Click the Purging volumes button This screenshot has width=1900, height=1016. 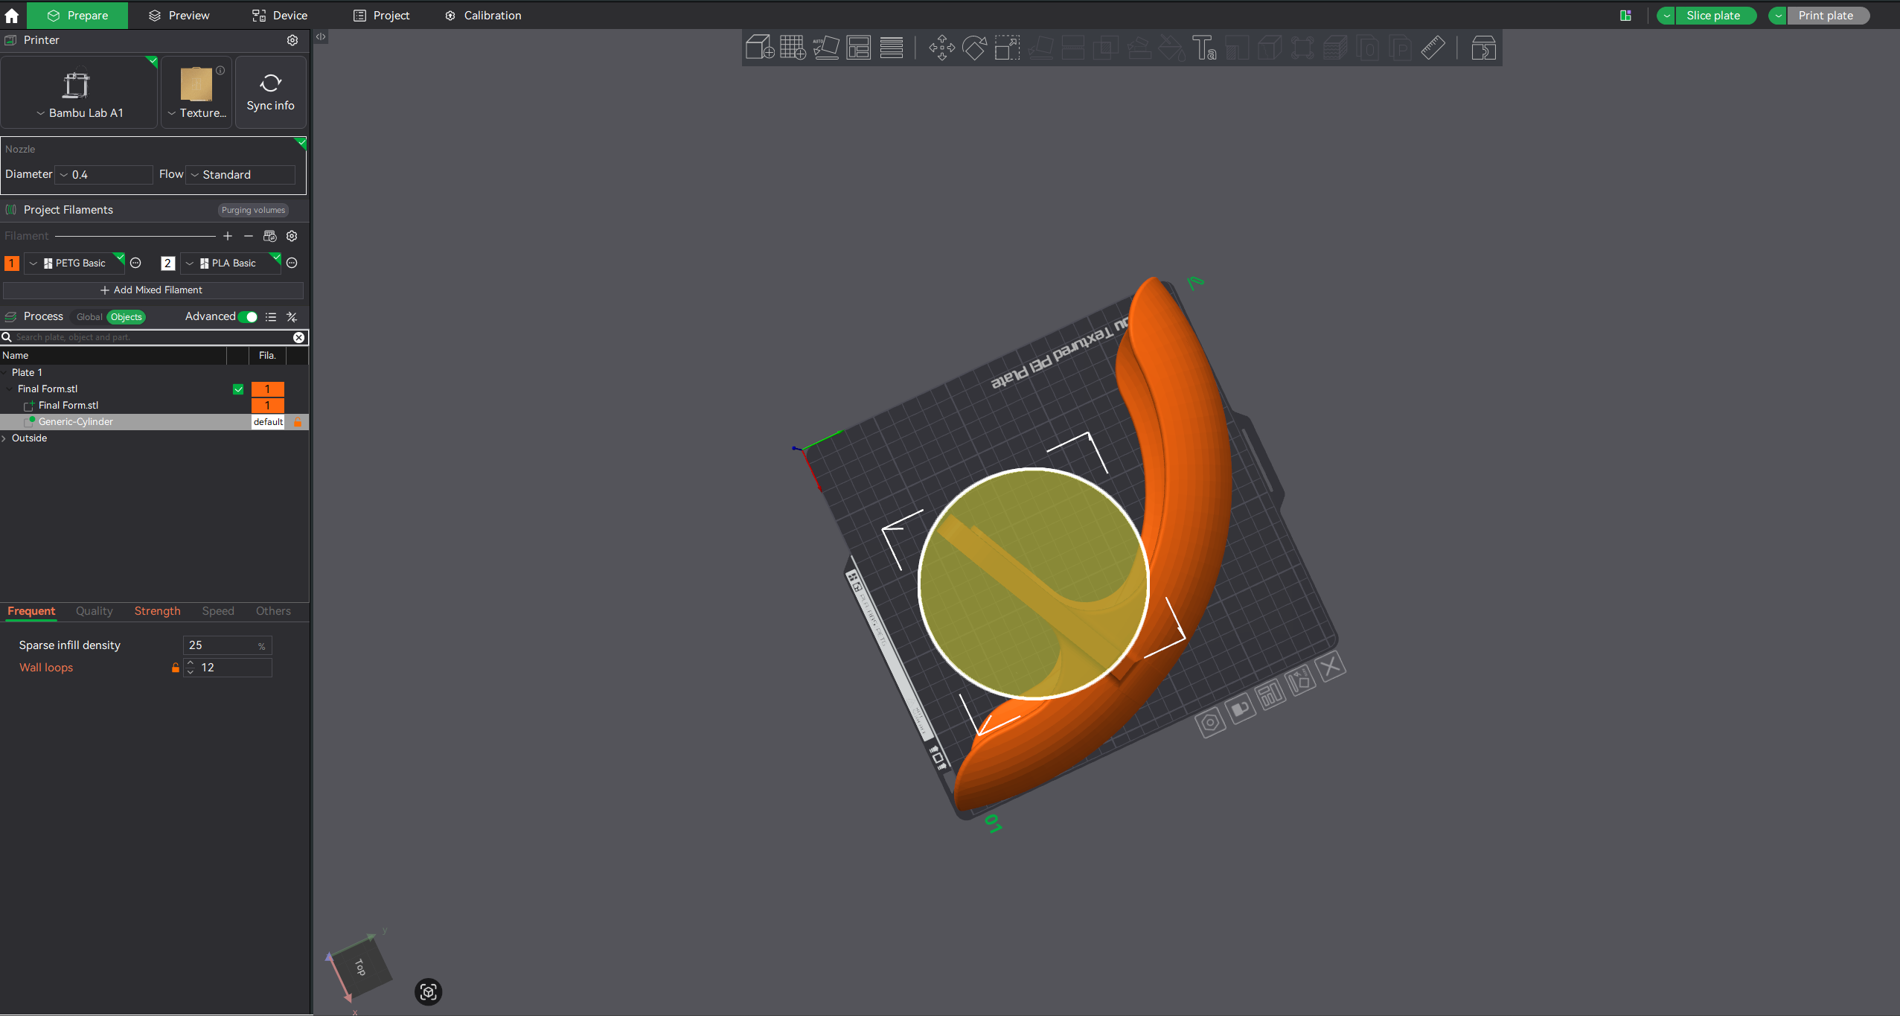point(253,210)
